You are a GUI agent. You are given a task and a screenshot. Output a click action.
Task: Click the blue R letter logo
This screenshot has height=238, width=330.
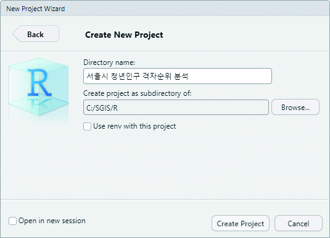click(39, 82)
